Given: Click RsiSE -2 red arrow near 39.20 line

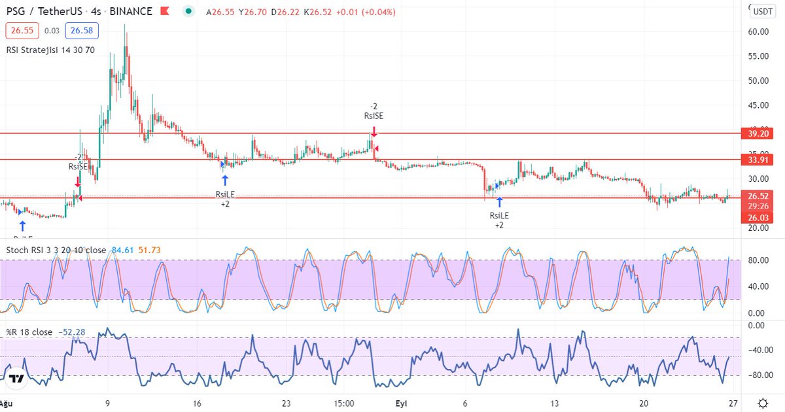Looking at the screenshot, I should [x=374, y=131].
